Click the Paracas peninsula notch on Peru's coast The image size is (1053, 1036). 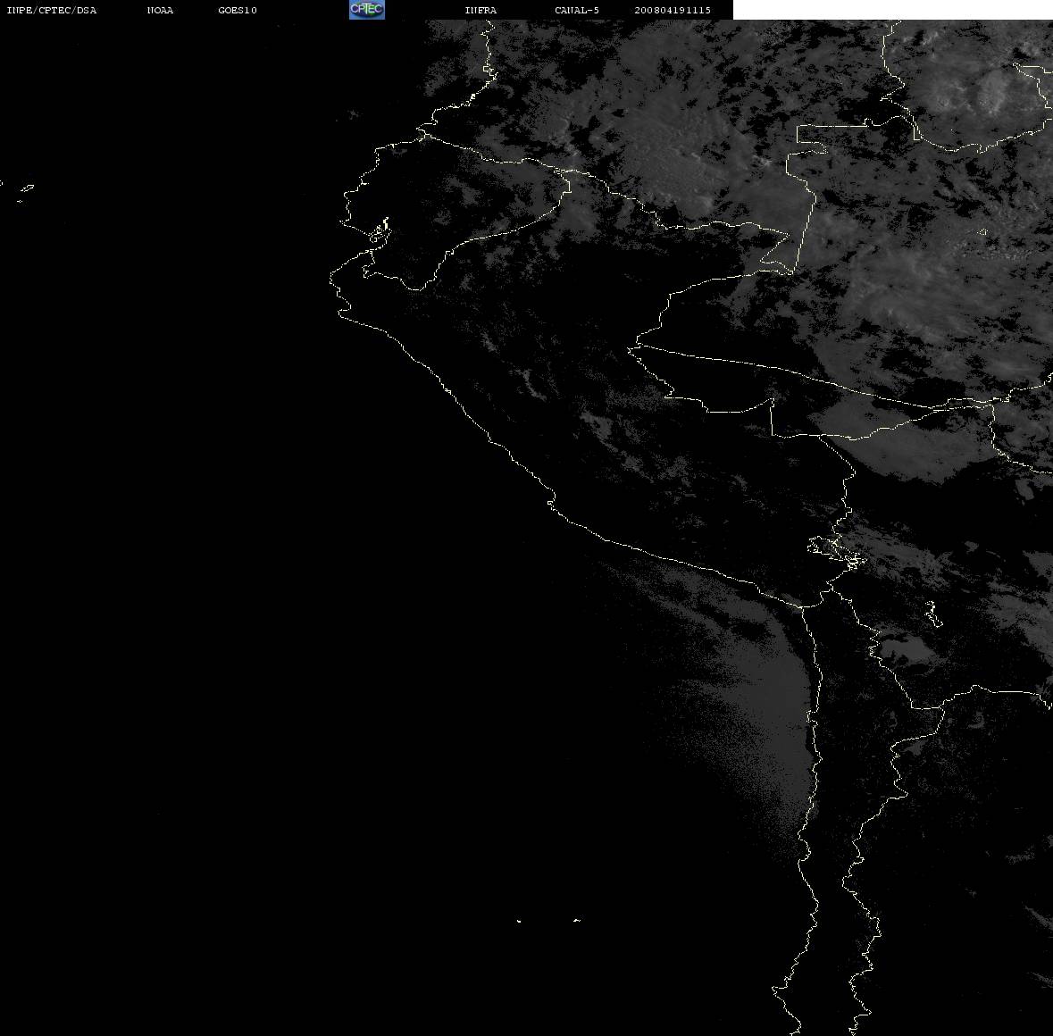coord(551,500)
